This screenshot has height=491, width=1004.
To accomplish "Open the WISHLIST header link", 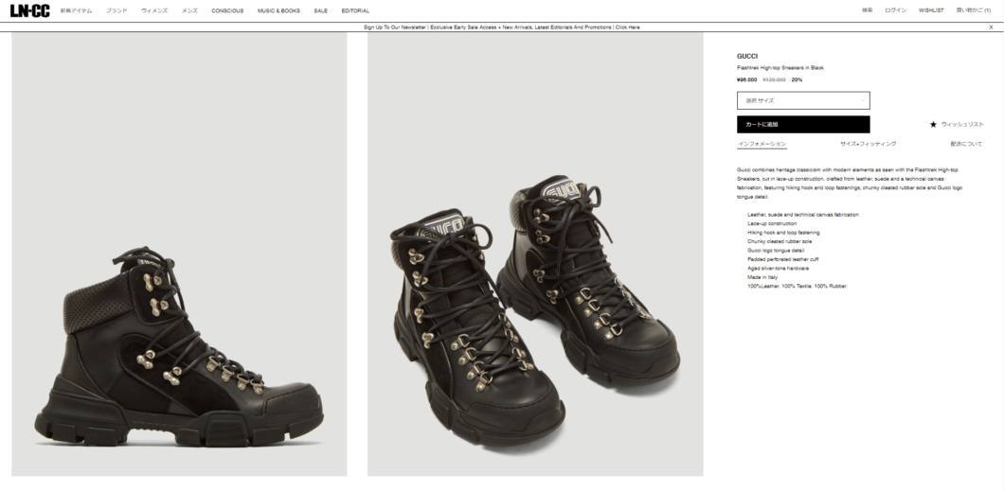I will click(931, 10).
